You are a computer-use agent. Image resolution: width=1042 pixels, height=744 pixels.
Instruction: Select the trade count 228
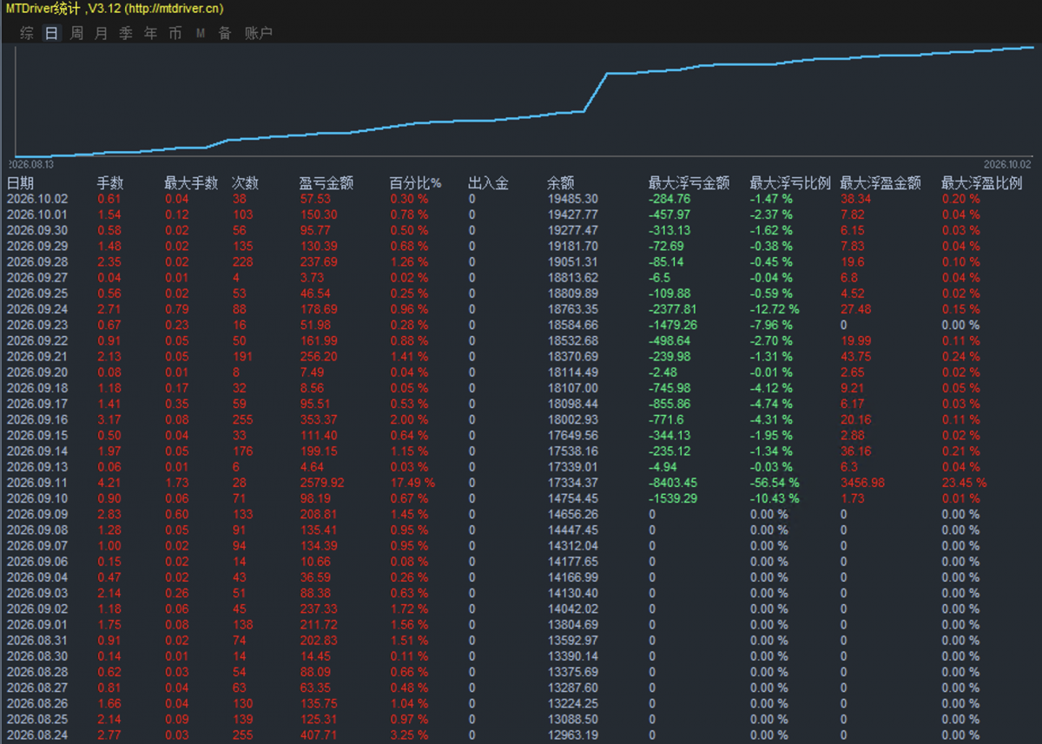point(242,262)
